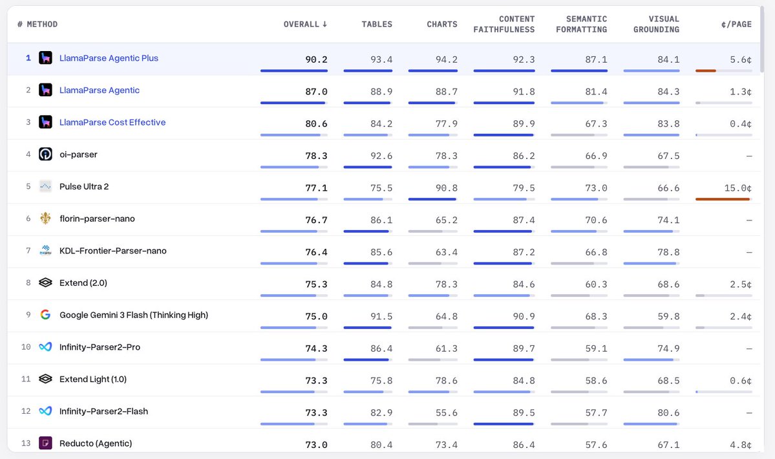Click the 4.8¢ cost for Reducto (Agentic)

(x=741, y=445)
